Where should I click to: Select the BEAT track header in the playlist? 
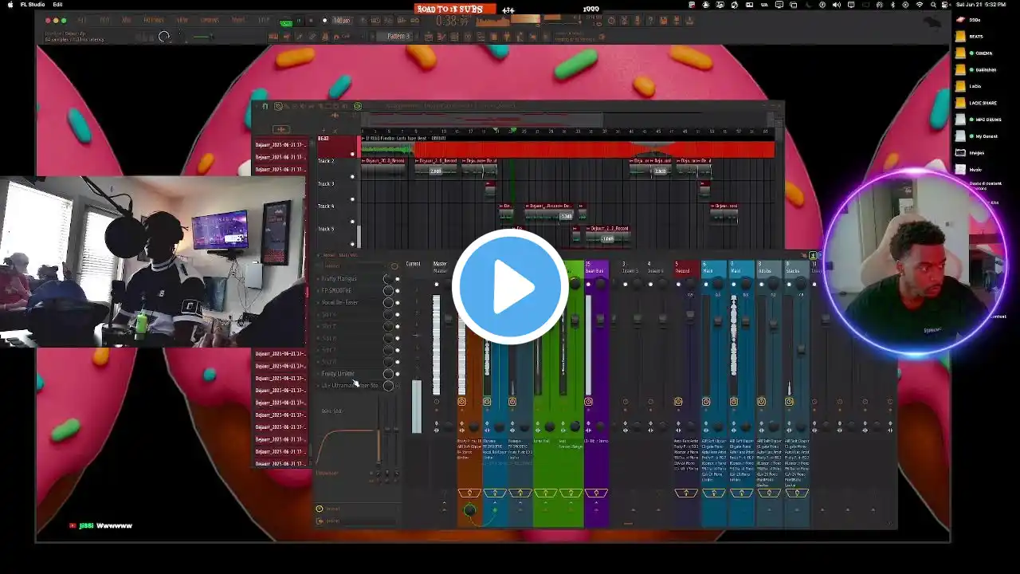pos(336,147)
